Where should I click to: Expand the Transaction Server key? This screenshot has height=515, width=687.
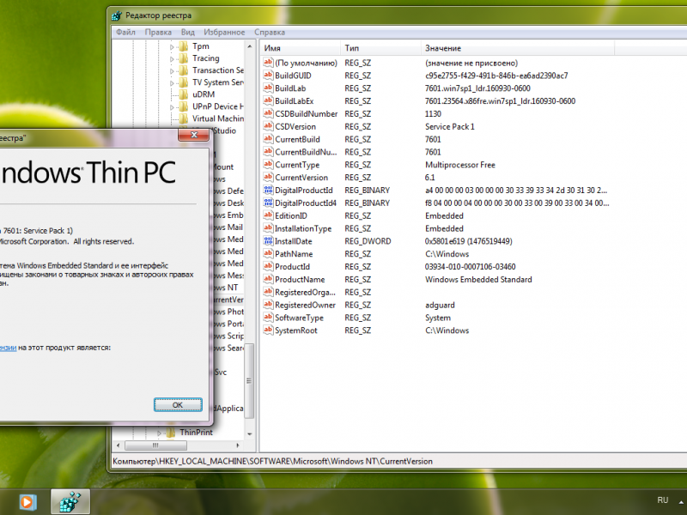pyautogui.click(x=172, y=70)
